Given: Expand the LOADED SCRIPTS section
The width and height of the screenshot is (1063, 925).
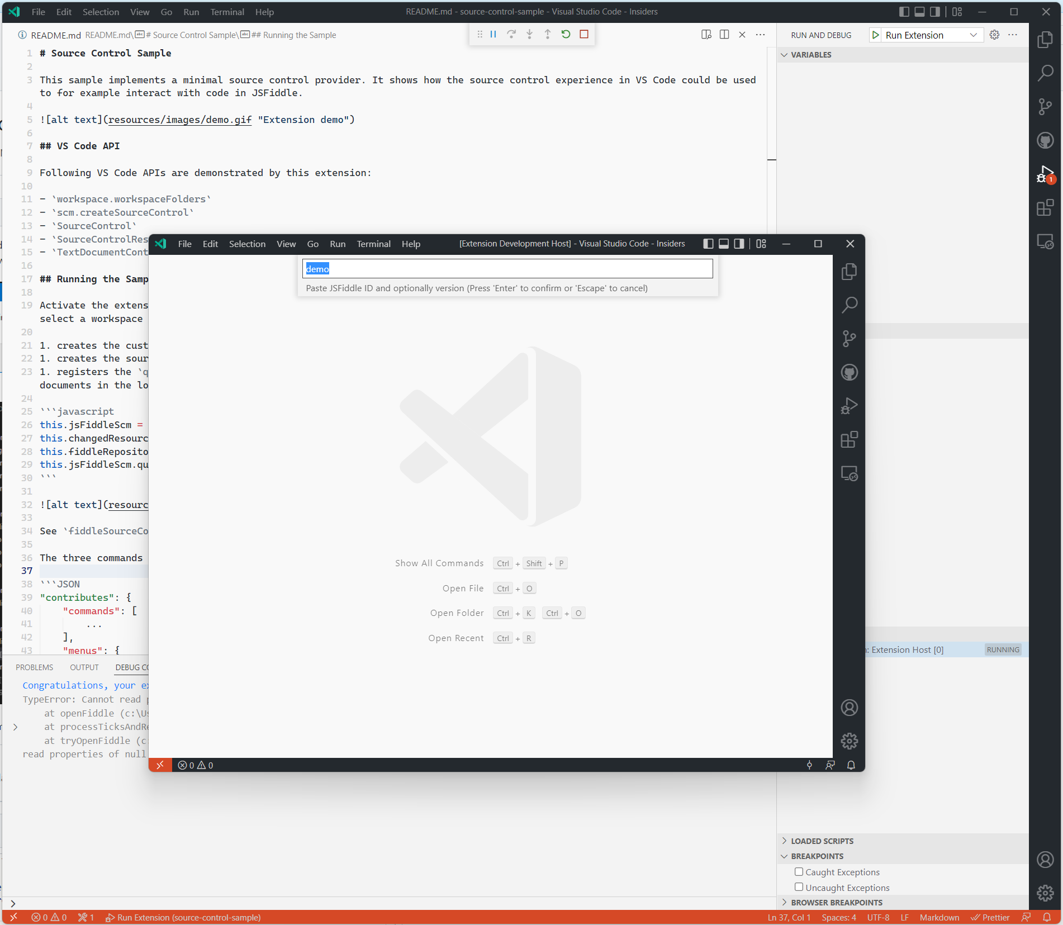Looking at the screenshot, I should click(903, 841).
